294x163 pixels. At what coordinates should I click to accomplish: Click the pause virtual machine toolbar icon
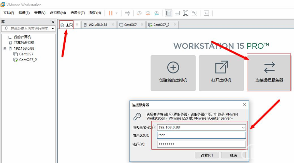tap(111, 13)
